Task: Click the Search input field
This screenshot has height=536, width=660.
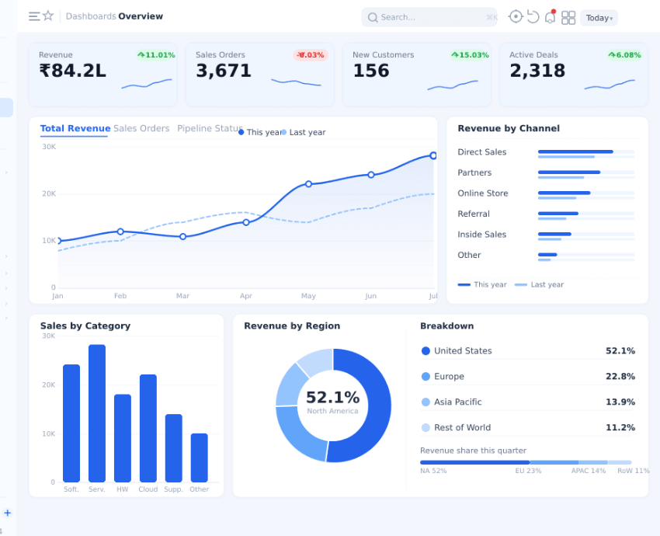Action: [429, 17]
